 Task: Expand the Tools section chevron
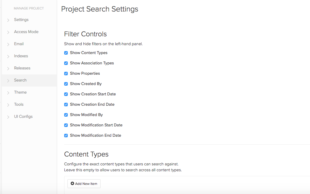[8, 104]
